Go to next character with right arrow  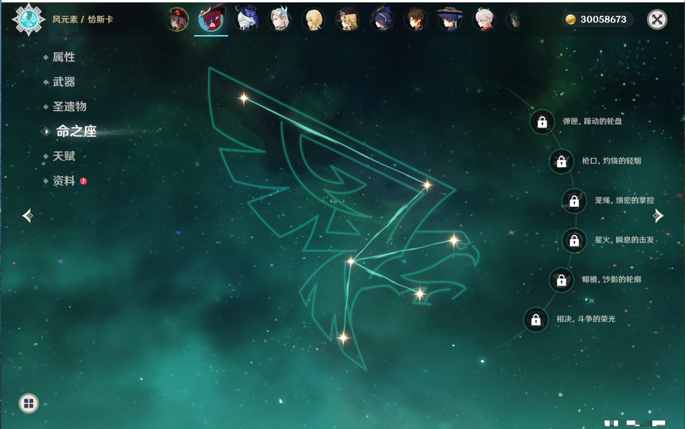pyautogui.click(x=658, y=216)
